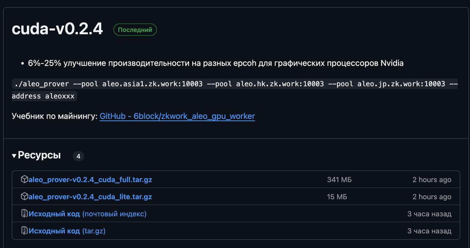Collapse the Ресурсы section using the triangle
The width and height of the screenshot is (470, 248).
point(14,156)
